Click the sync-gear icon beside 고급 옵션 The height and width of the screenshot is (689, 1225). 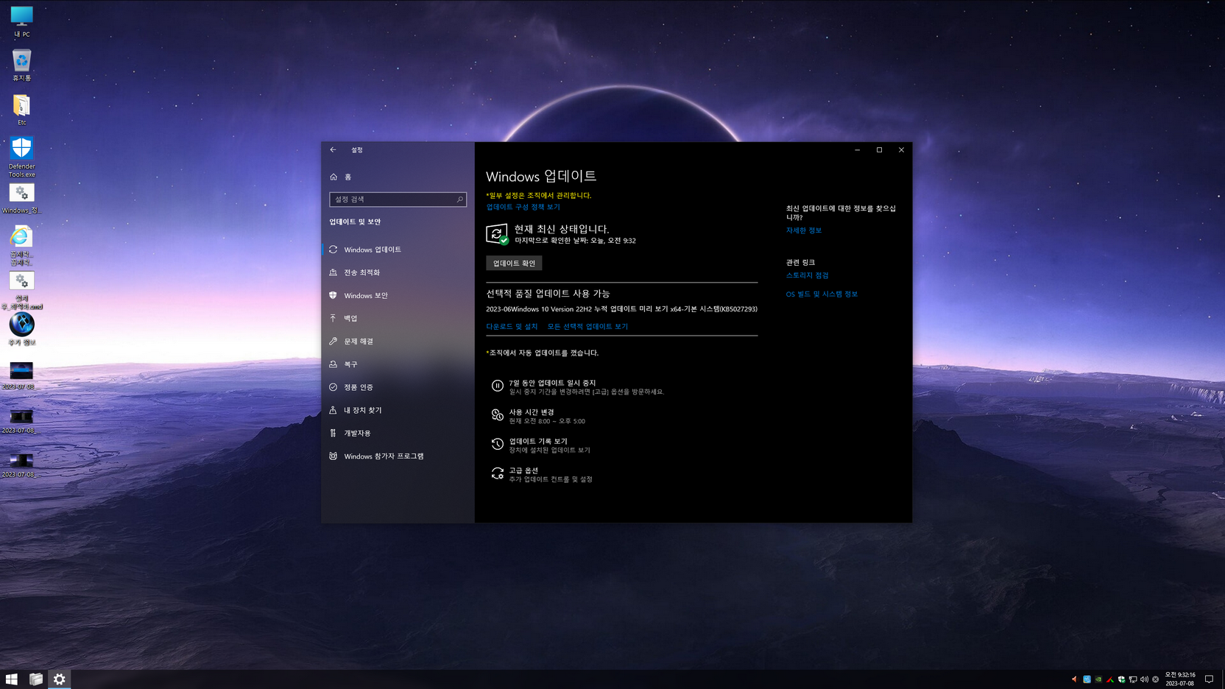tap(498, 473)
